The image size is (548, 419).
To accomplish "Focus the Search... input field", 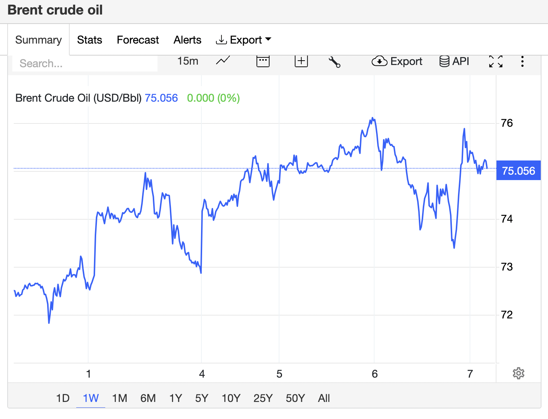I will pos(85,63).
